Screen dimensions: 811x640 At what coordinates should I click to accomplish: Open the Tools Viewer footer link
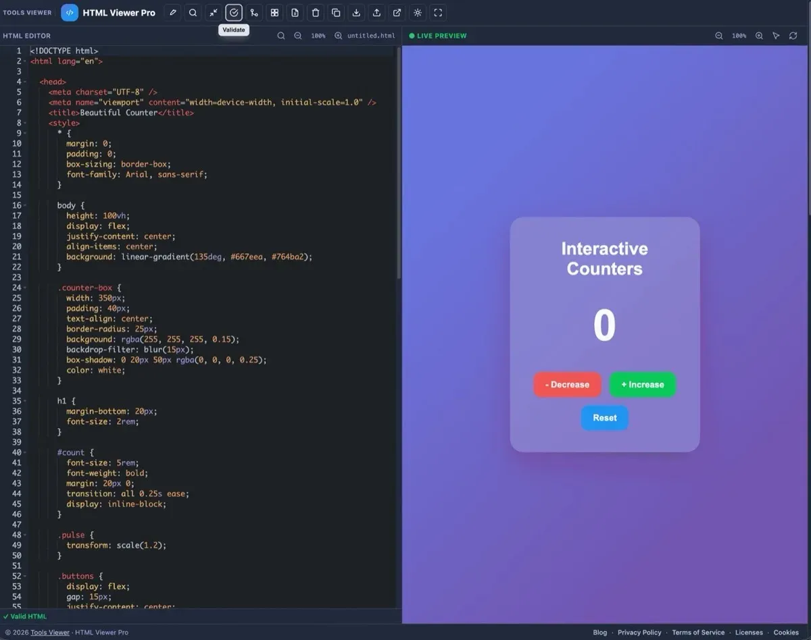[50, 633]
